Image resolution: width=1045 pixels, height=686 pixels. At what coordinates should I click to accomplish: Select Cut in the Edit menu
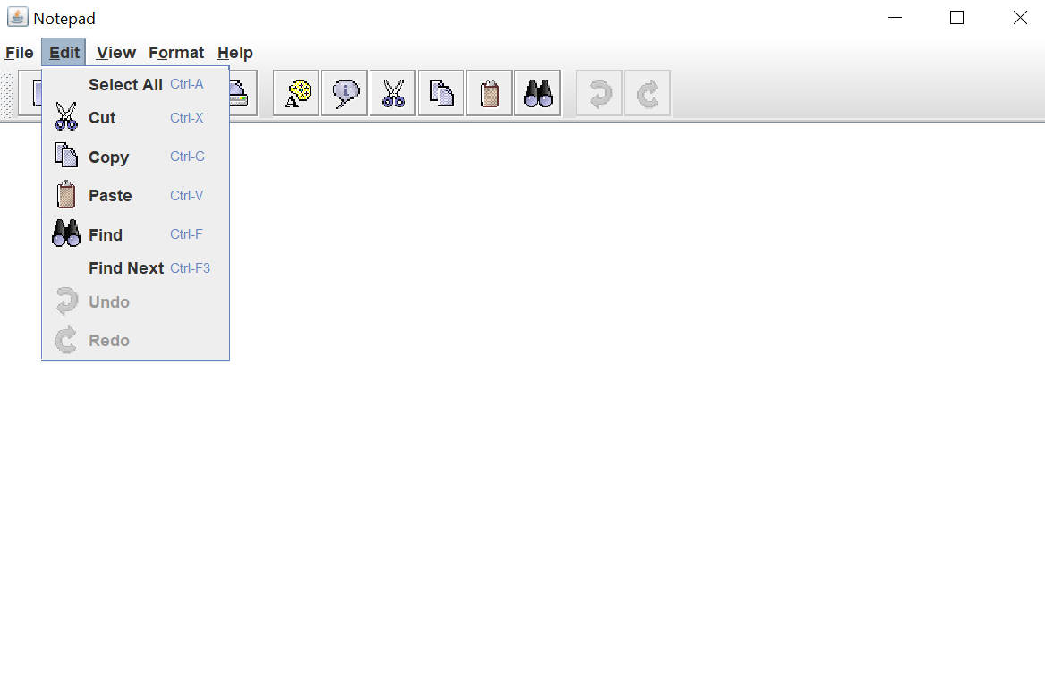(x=102, y=118)
